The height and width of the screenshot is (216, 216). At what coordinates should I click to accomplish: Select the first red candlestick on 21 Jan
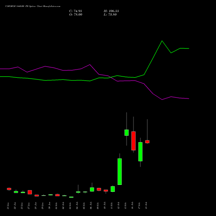[9, 189]
